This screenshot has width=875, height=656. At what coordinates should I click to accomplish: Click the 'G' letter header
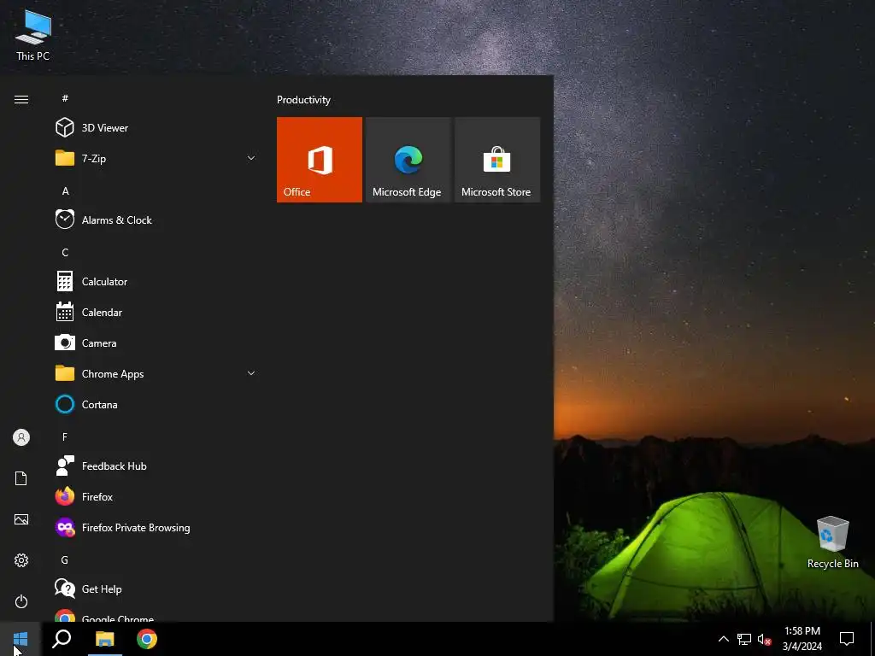(65, 559)
